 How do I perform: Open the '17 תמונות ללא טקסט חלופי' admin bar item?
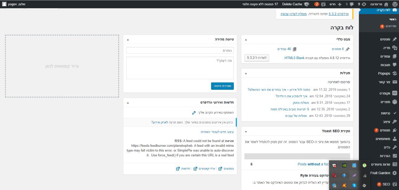tap(260, 4)
